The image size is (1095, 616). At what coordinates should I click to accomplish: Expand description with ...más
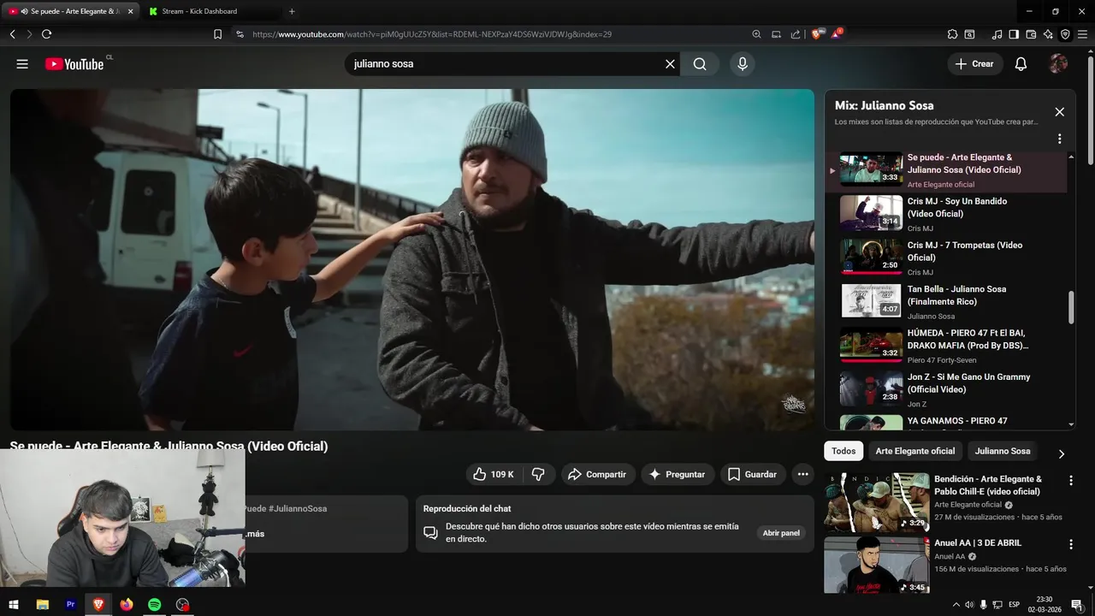pos(255,534)
